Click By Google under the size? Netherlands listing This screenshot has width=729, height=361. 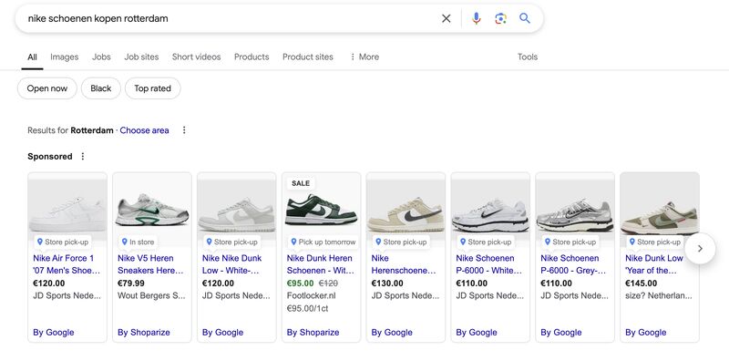(646, 333)
